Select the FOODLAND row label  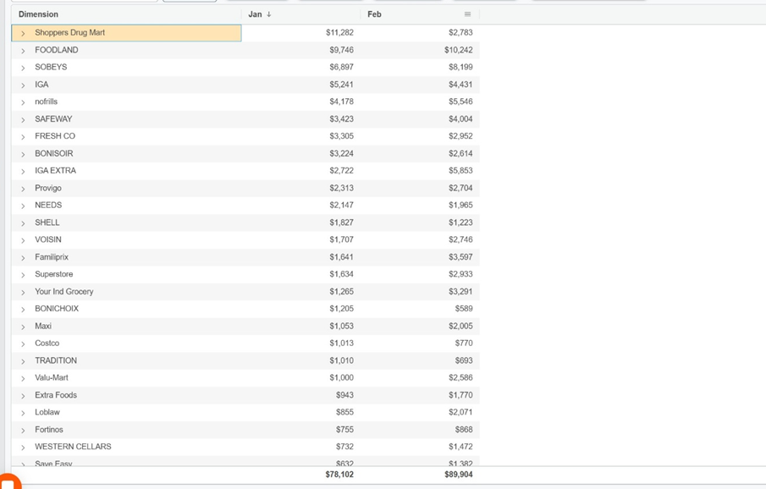[x=56, y=50]
